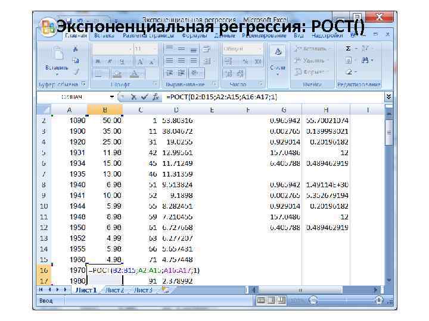Viewport: 429px width, 321px height.
Task: Click the cell borders icon
Action: 99,74
